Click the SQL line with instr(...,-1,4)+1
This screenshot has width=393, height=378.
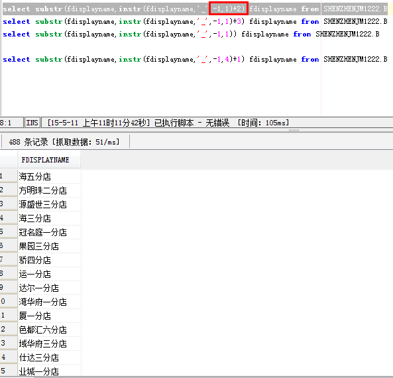(195, 60)
